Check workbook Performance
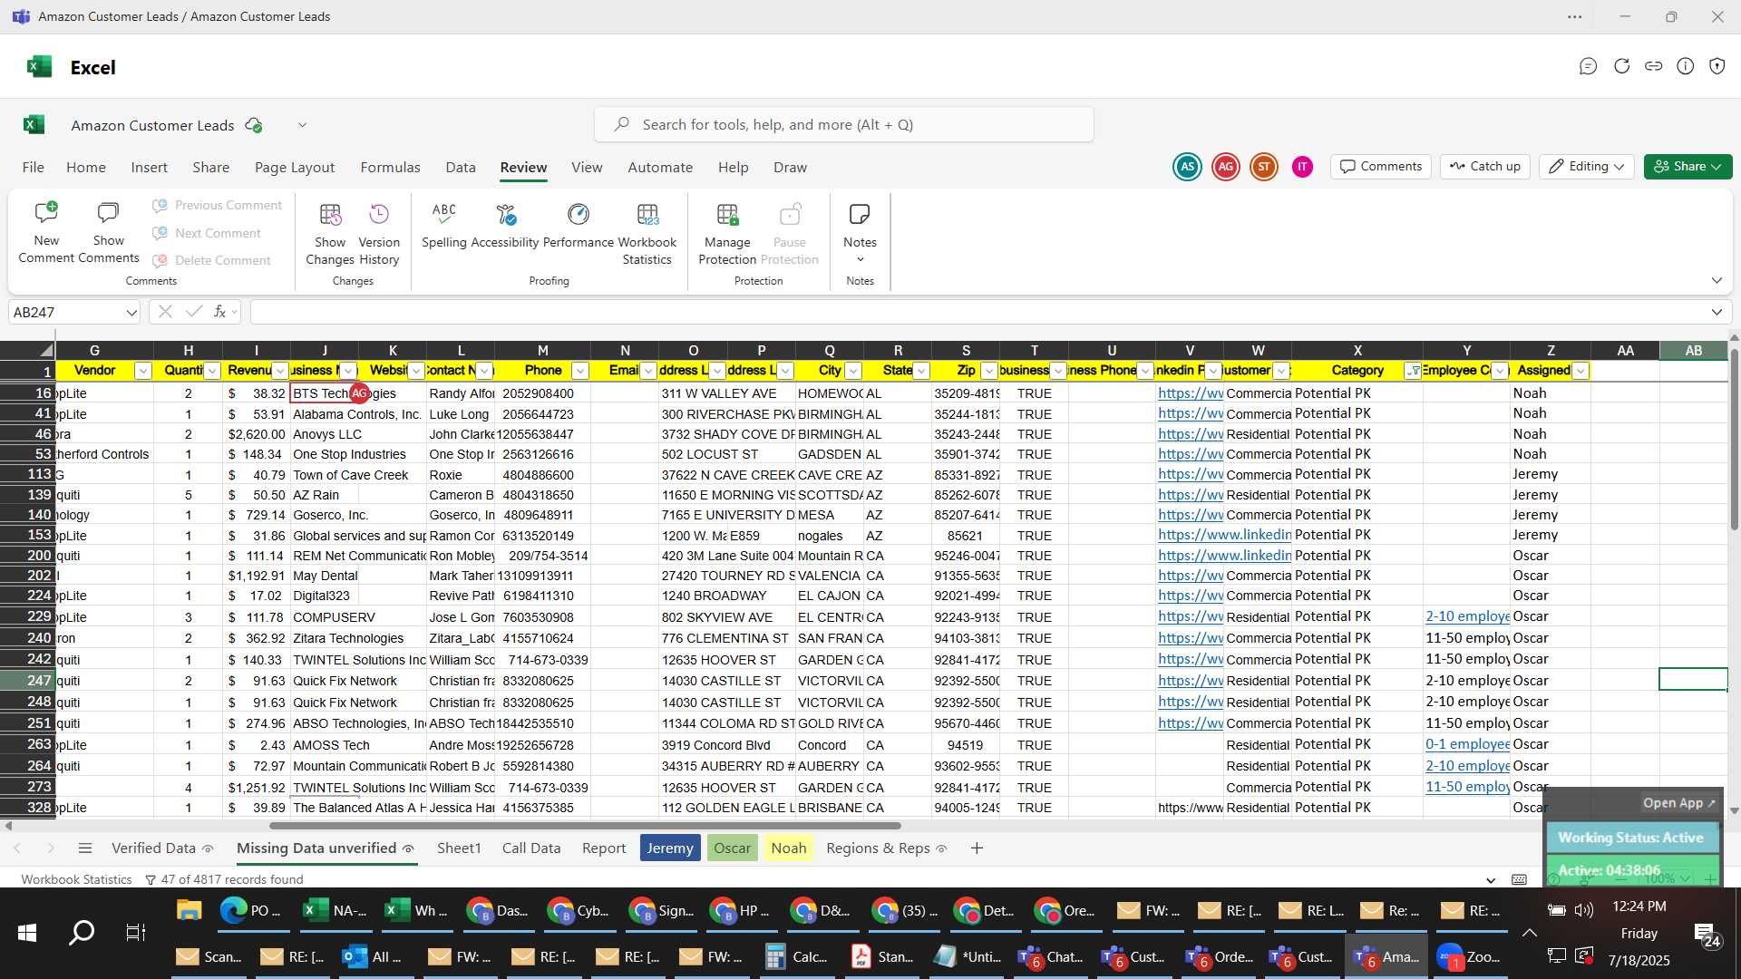The width and height of the screenshot is (1741, 979). coord(579,225)
